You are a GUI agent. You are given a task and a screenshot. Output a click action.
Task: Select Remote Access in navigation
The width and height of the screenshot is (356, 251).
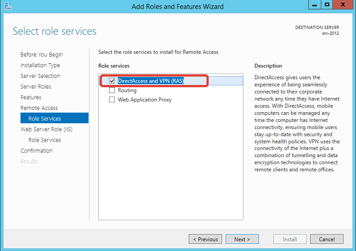point(39,108)
